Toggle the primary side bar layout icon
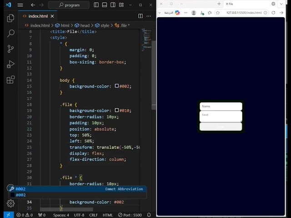 tap(96, 5)
